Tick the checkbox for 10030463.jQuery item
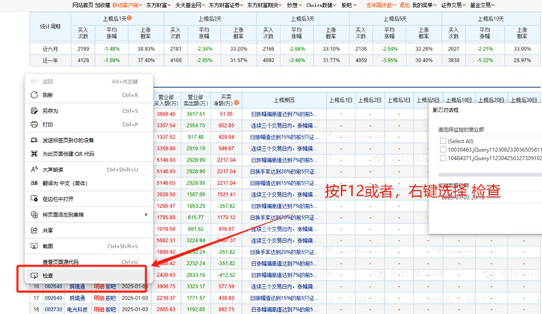This screenshot has height=314, width=542. point(443,150)
